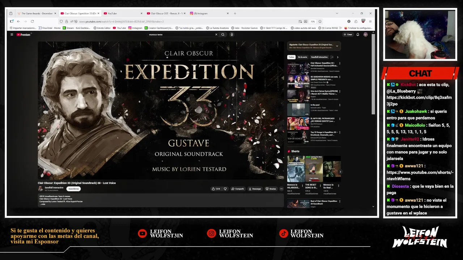This screenshot has width=463, height=260.
Task: Open SE QUEDARON MUDAS video thumbnail
Action: (x=298, y=82)
